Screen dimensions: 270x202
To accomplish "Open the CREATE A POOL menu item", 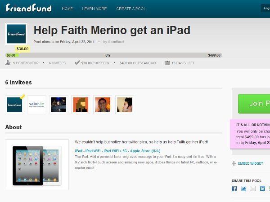I will 131,9.
